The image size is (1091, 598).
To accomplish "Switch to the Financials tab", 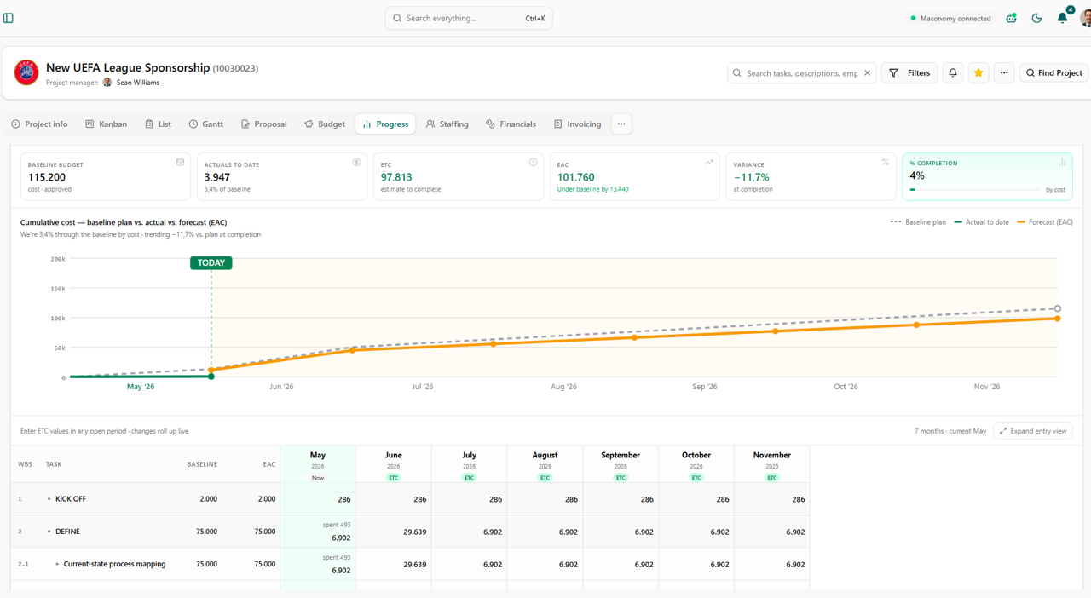I will pos(511,124).
